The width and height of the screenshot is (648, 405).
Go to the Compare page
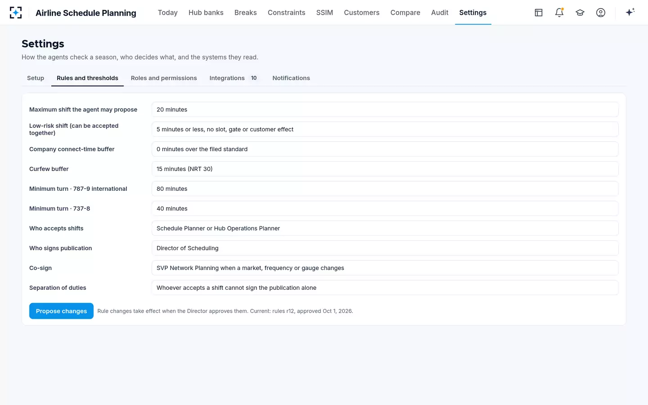point(405,13)
